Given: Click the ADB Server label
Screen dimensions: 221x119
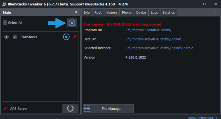Looking at the screenshot, I should point(19,109).
